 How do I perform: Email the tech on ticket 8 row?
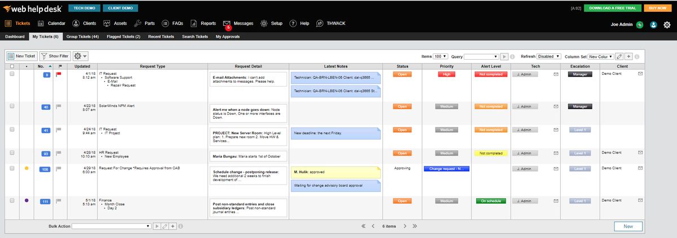[556, 74]
